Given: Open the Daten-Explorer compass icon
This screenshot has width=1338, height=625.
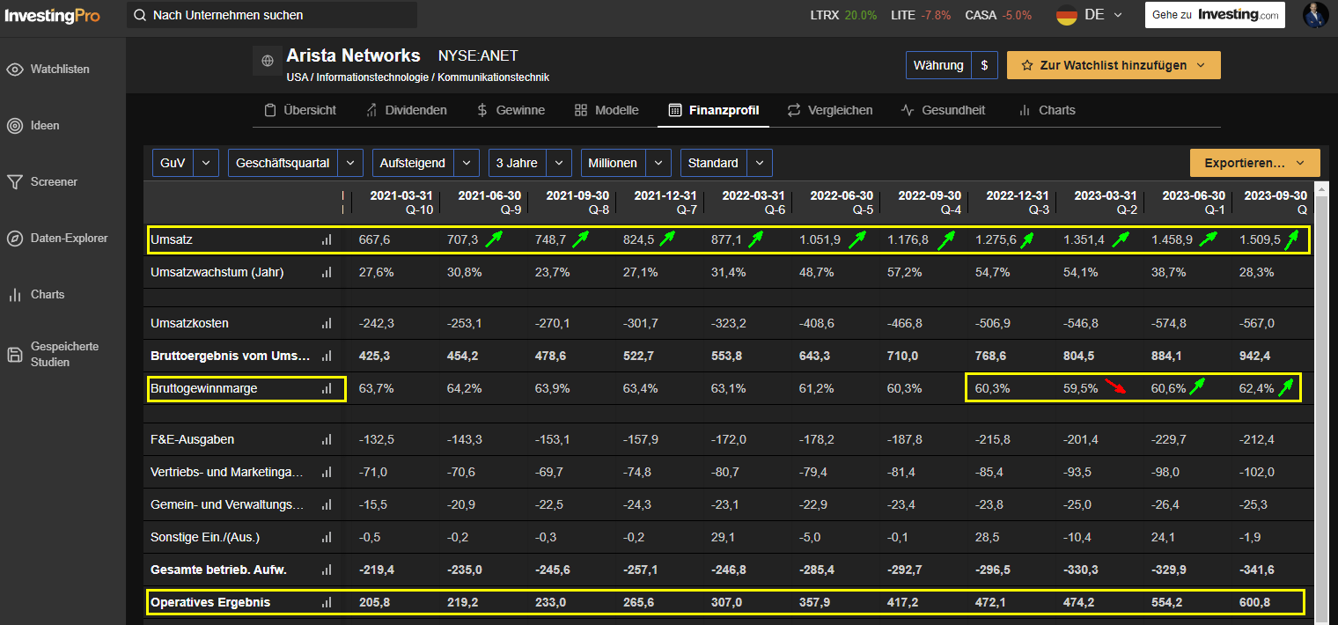Looking at the screenshot, I should tap(15, 239).
